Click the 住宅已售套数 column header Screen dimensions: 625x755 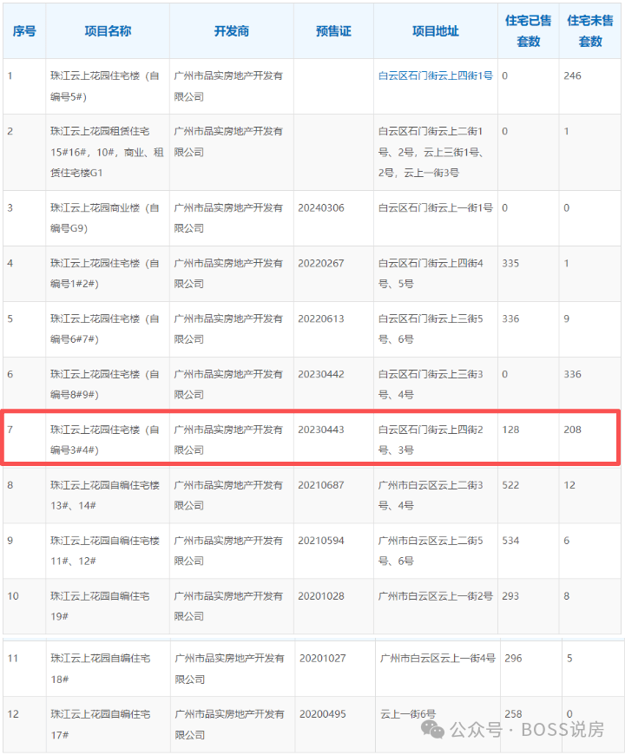click(529, 31)
